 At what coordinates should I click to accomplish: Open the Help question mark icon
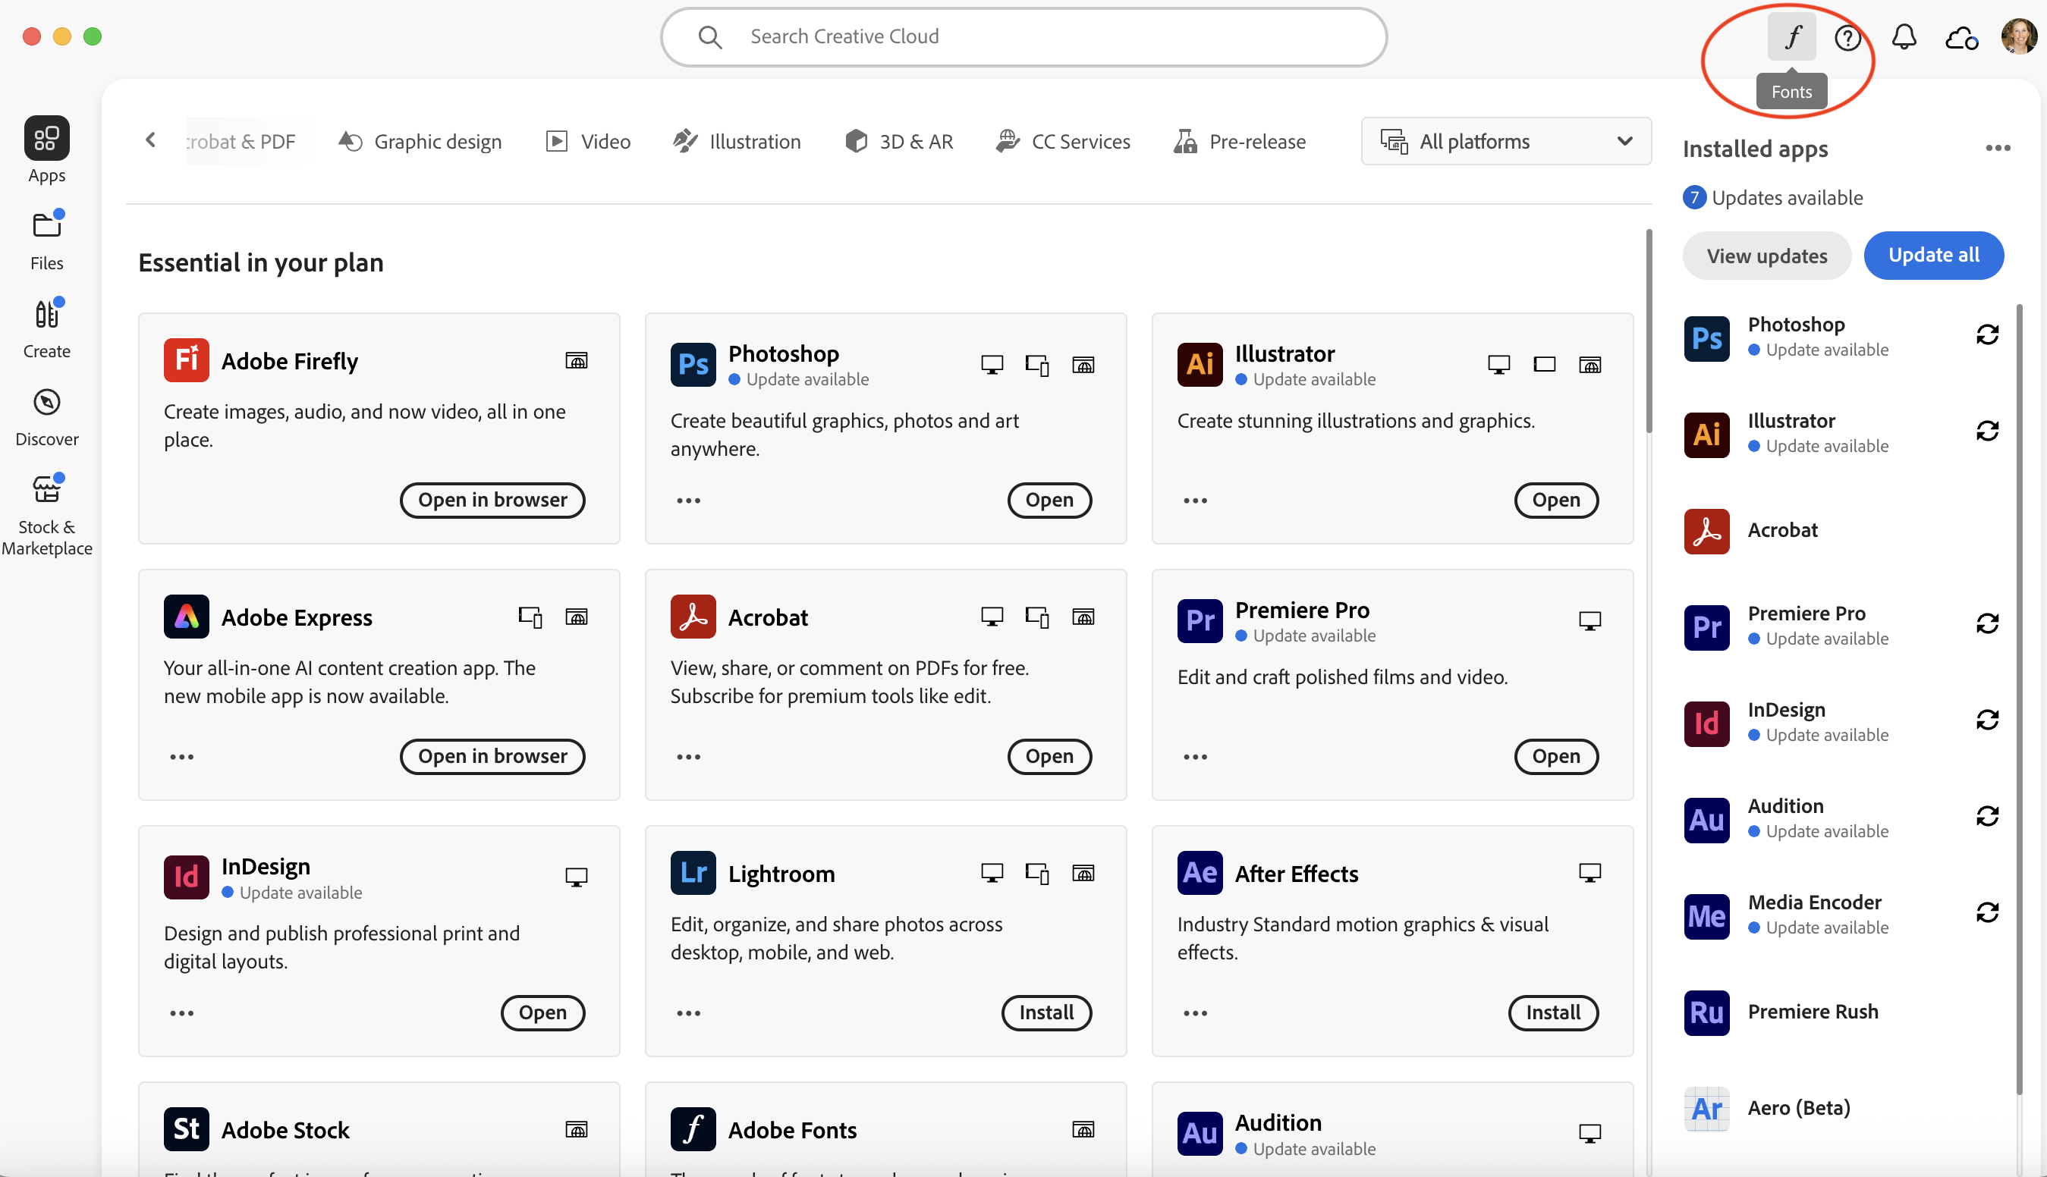click(x=1847, y=37)
